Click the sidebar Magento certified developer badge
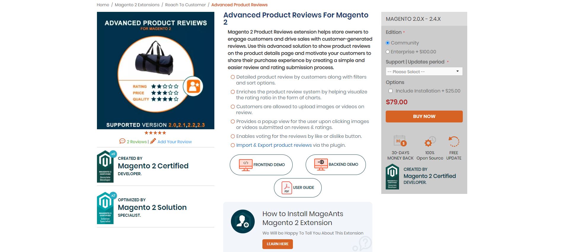563x252 pixels. click(x=392, y=177)
